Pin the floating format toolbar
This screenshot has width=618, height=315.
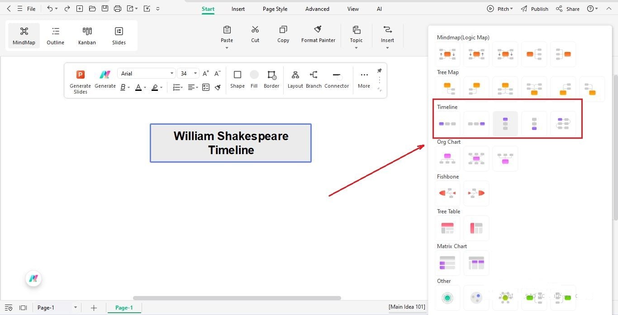(x=379, y=71)
